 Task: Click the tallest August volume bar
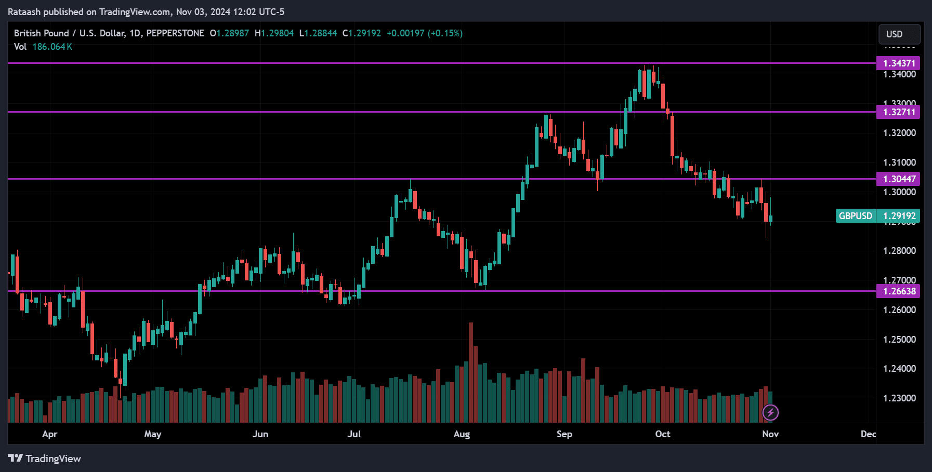pos(471,372)
